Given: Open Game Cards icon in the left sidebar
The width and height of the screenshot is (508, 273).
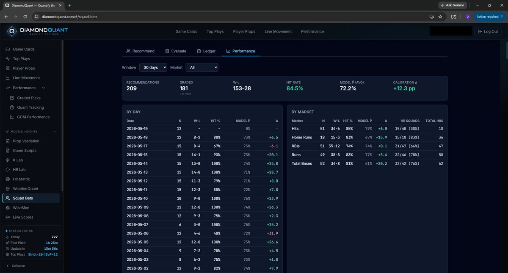Looking at the screenshot, I should click(x=8, y=50).
